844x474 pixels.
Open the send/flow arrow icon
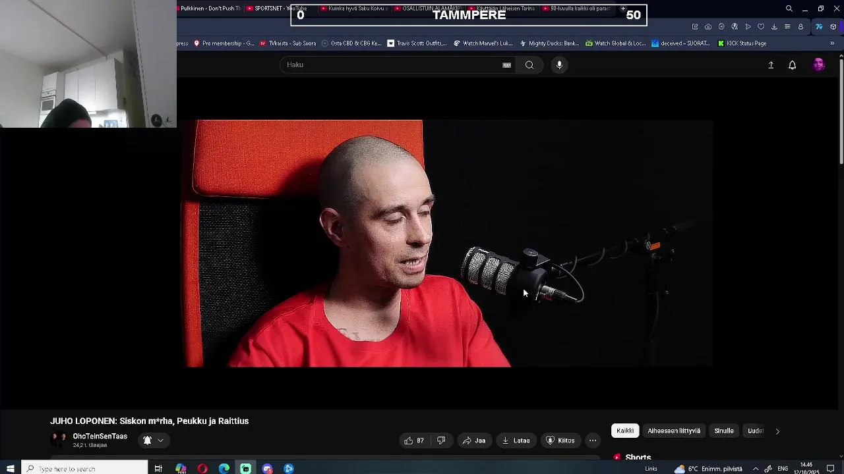click(748, 27)
